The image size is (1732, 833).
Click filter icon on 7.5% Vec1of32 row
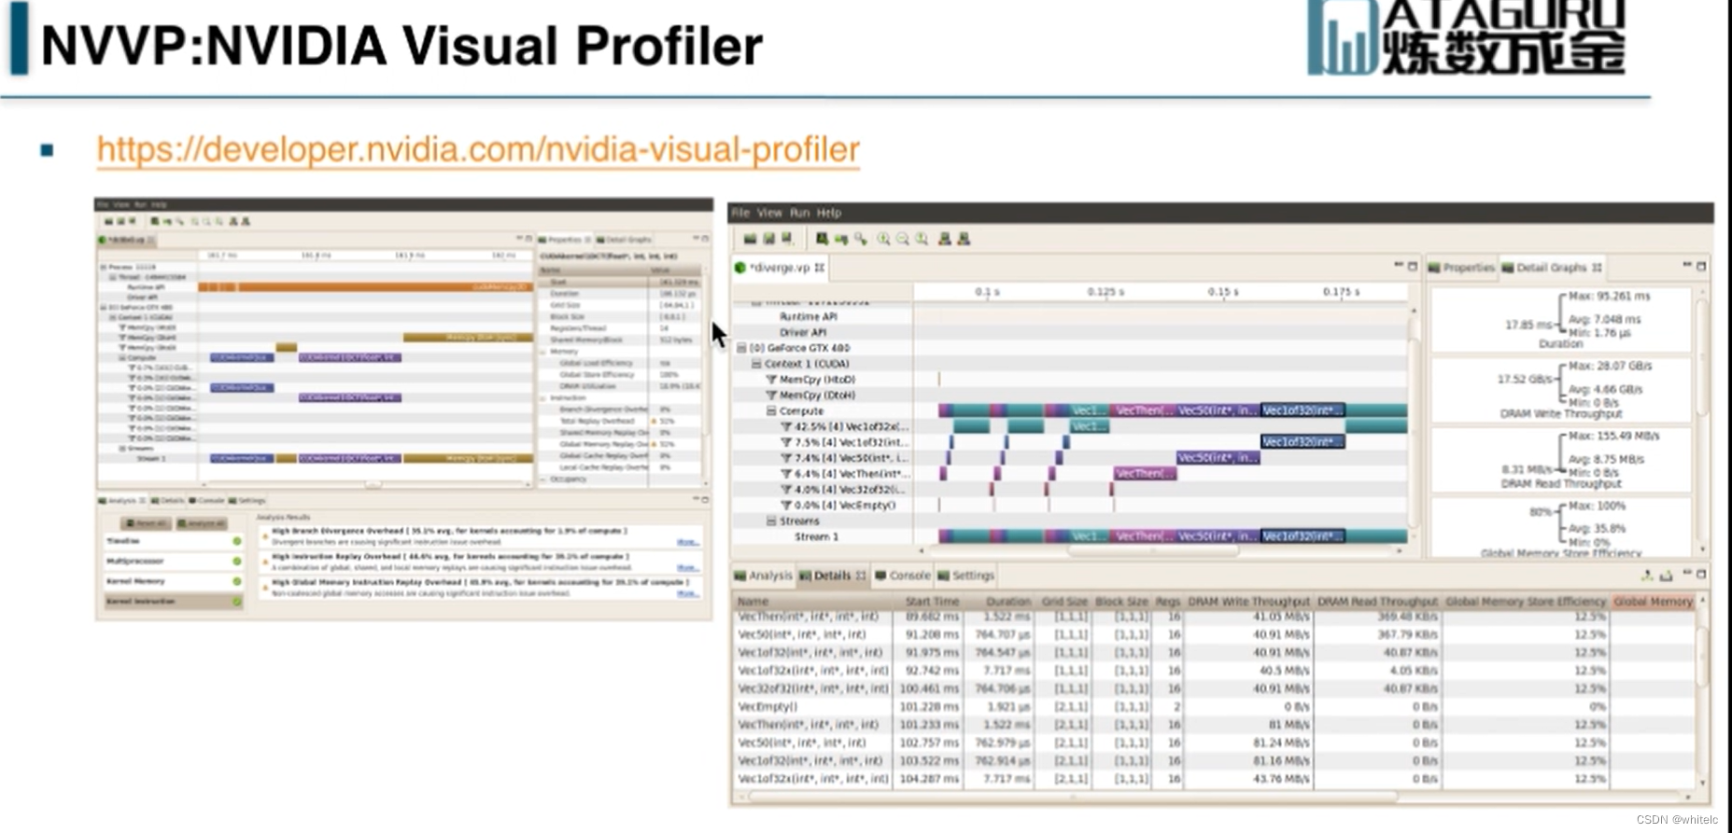[x=786, y=442]
